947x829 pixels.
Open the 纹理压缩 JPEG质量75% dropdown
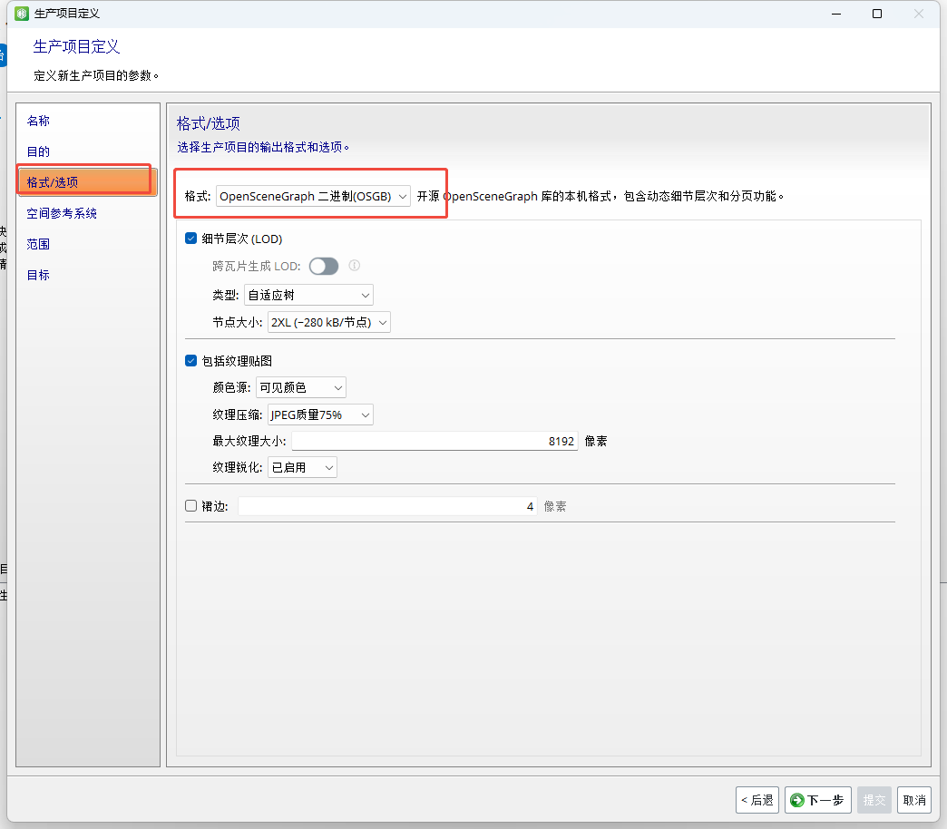point(320,414)
